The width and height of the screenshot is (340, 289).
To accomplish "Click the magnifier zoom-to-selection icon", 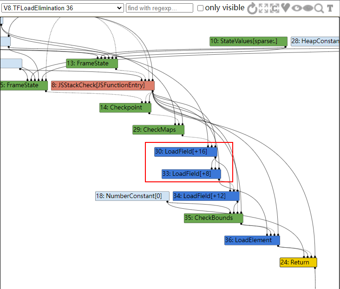I will [x=319, y=8].
